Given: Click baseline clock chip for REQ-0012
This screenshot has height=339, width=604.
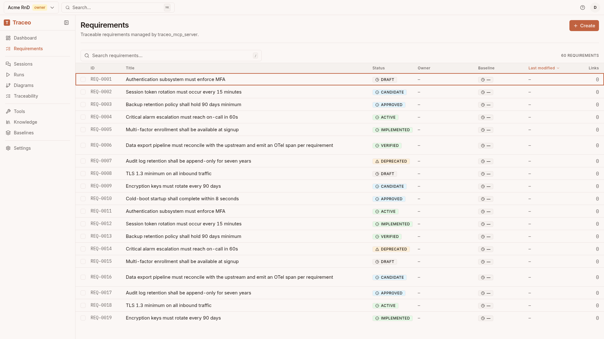Looking at the screenshot, I should 486,224.
